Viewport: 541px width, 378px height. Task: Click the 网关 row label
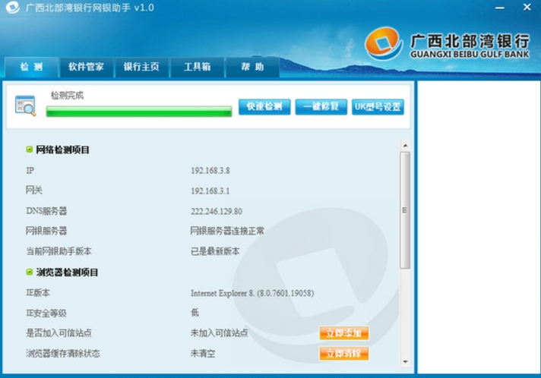click(x=34, y=191)
